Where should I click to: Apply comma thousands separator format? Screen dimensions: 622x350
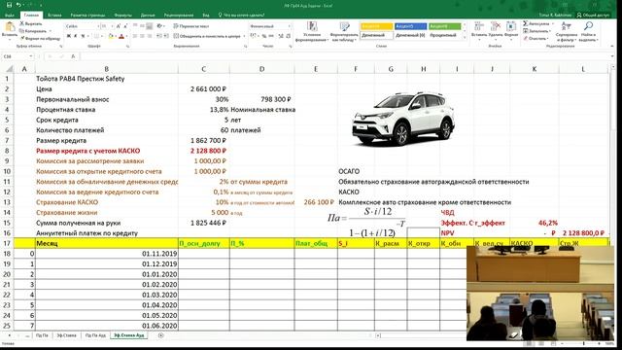pos(271,36)
